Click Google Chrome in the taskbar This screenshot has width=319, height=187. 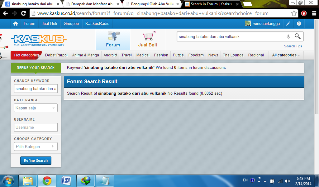click(x=47, y=181)
